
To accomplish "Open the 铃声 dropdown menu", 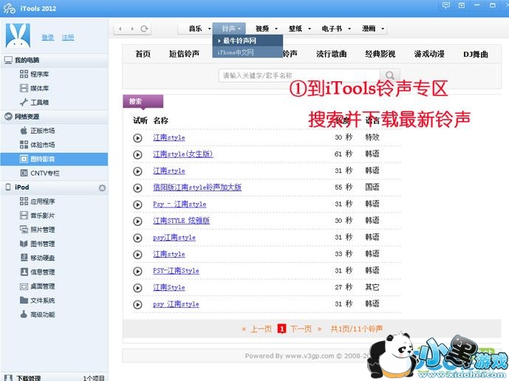I will pyautogui.click(x=229, y=29).
